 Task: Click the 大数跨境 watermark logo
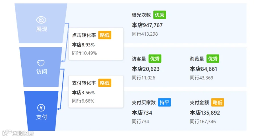pyautogui.click(x=18, y=133)
